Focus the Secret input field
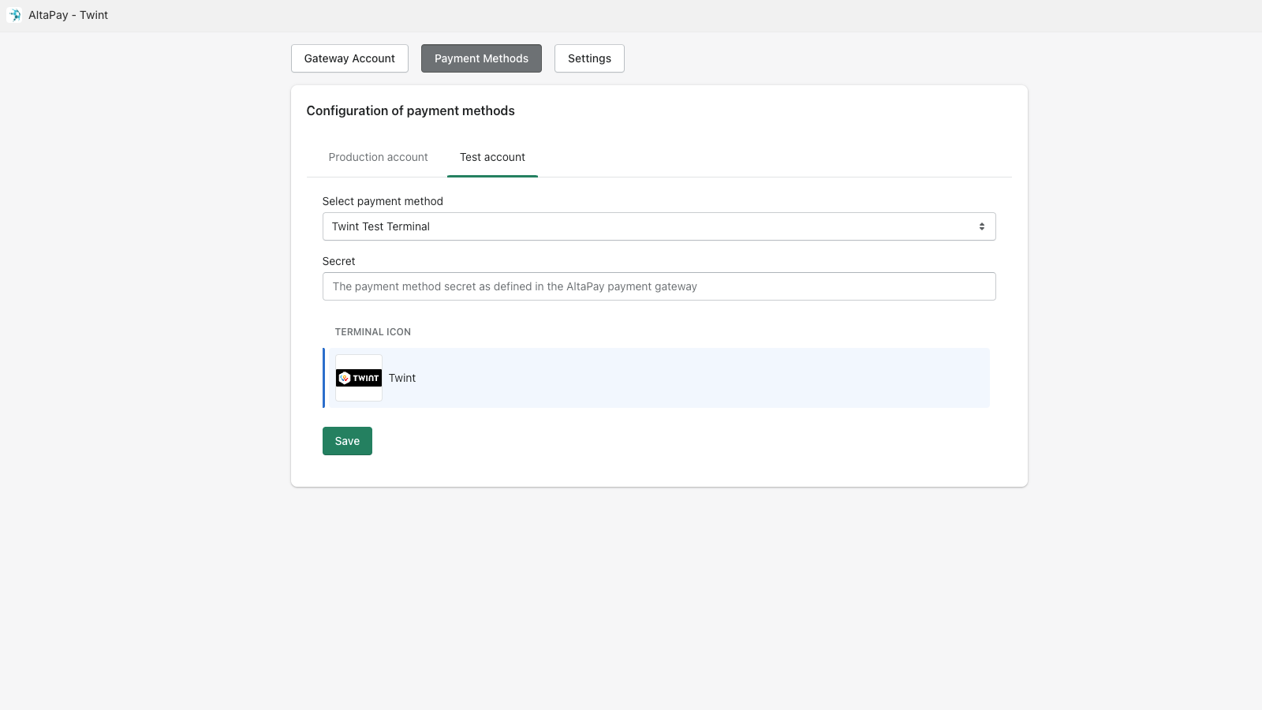This screenshot has width=1262, height=710. coord(659,286)
